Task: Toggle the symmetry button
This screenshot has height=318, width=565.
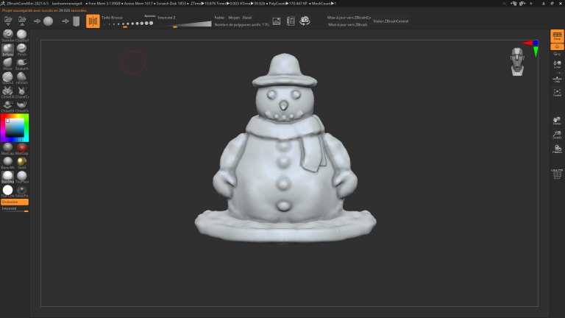Action: coord(93,21)
